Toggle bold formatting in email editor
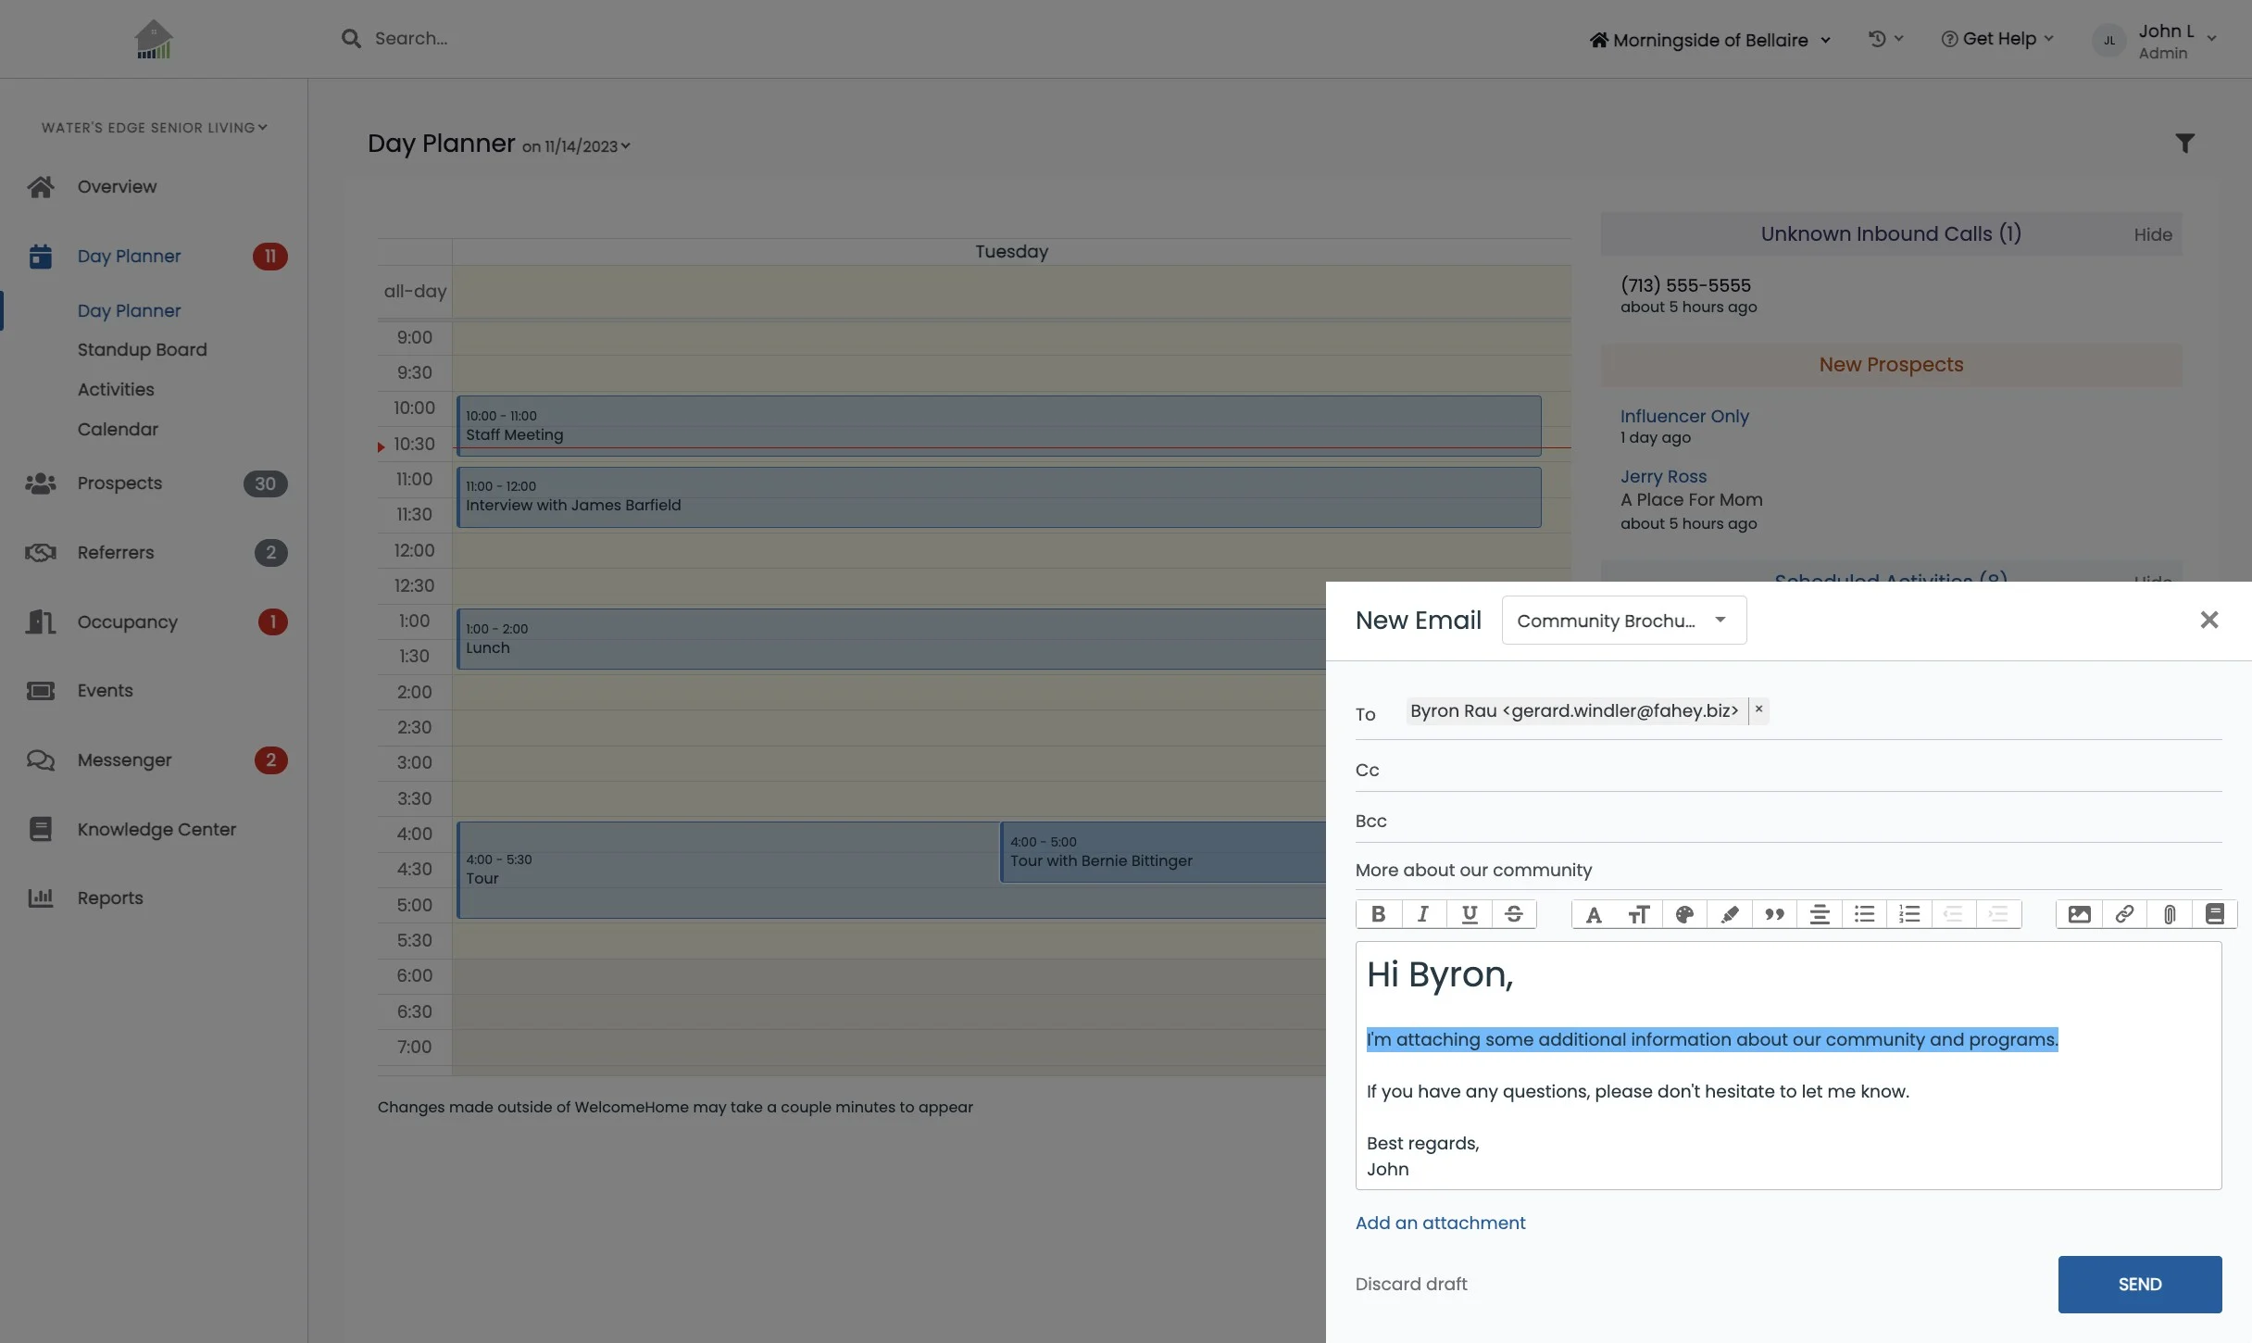Screen dimensions: 2252x1343 [1378, 914]
